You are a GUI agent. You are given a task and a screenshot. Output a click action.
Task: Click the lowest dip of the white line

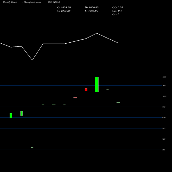tap(32, 60)
